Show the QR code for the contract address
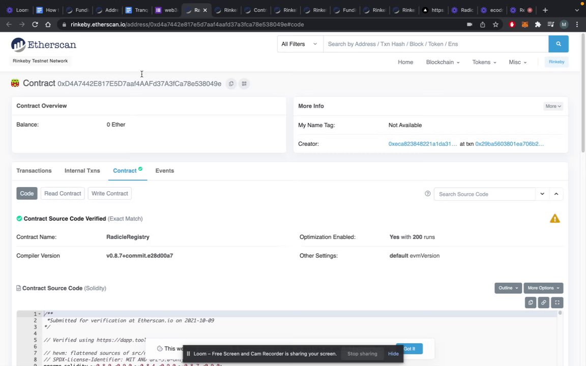Image resolution: width=586 pixels, height=366 pixels. (244, 84)
